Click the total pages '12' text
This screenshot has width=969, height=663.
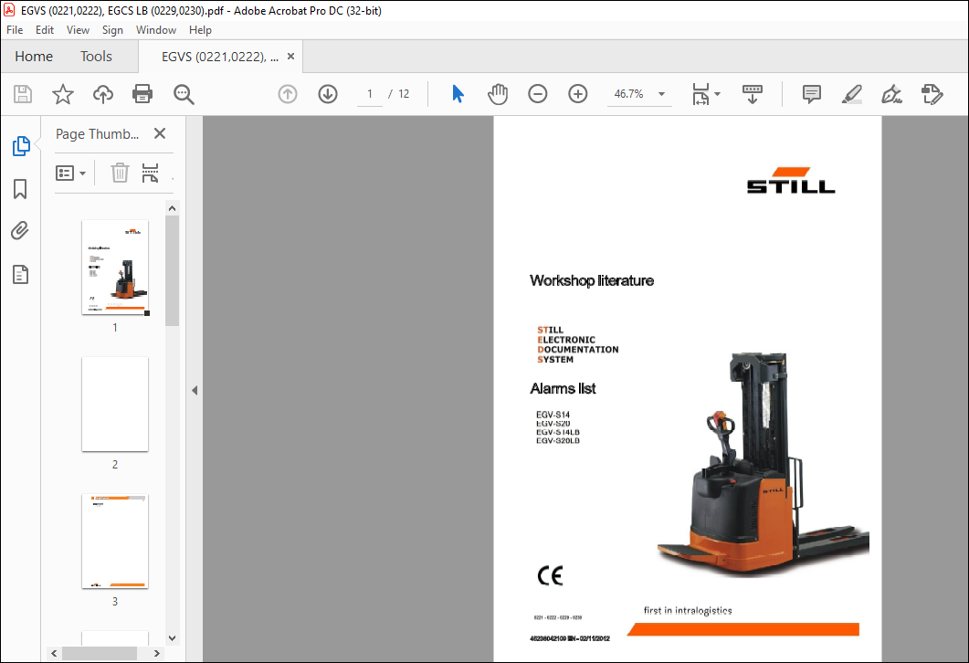[x=404, y=94]
